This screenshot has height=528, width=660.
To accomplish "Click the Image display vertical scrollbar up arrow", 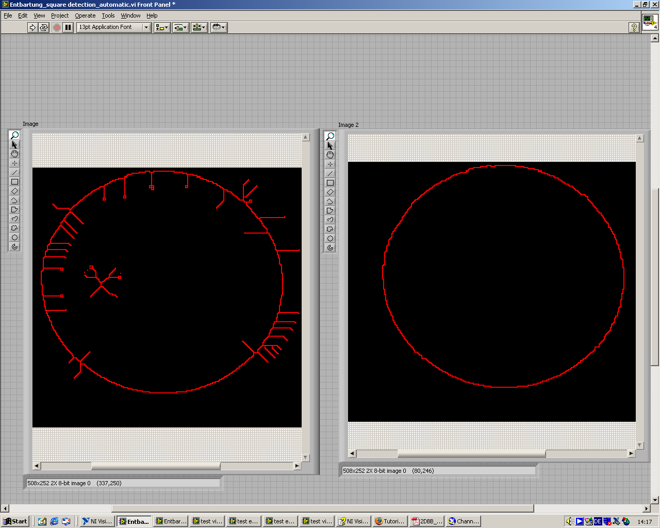I will tap(306, 137).
